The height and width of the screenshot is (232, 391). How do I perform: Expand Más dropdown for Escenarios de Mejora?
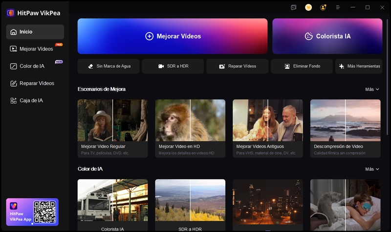[371, 89]
